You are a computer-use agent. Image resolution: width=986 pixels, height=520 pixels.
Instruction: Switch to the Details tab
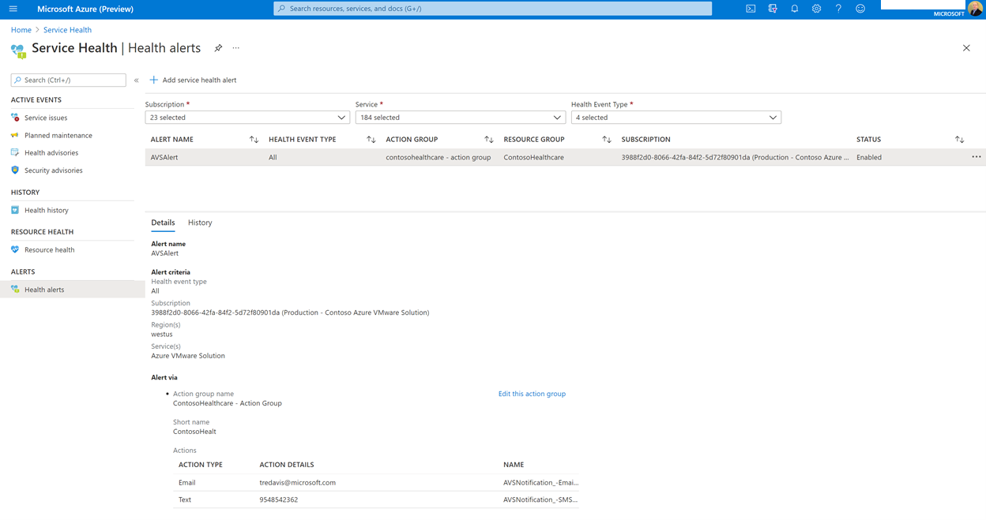pyautogui.click(x=163, y=223)
